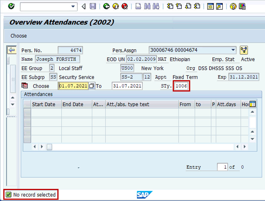Open the date picker search help icon
The width and height of the screenshot is (265, 201).
(x=92, y=86)
